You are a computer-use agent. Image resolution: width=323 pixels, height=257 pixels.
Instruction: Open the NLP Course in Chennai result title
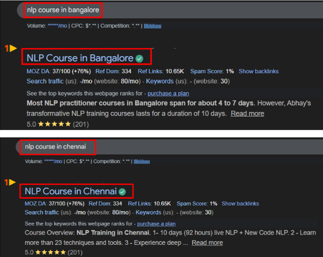pos(71,191)
